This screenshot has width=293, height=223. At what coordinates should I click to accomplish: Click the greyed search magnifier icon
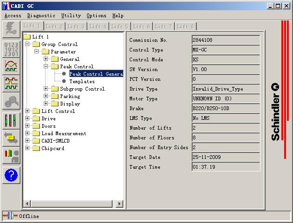point(11,101)
